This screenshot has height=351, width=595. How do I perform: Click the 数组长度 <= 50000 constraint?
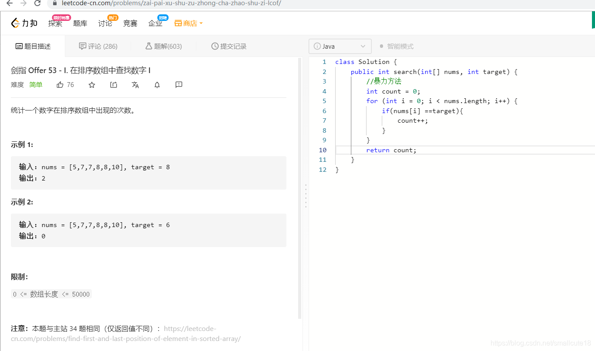(x=51, y=294)
